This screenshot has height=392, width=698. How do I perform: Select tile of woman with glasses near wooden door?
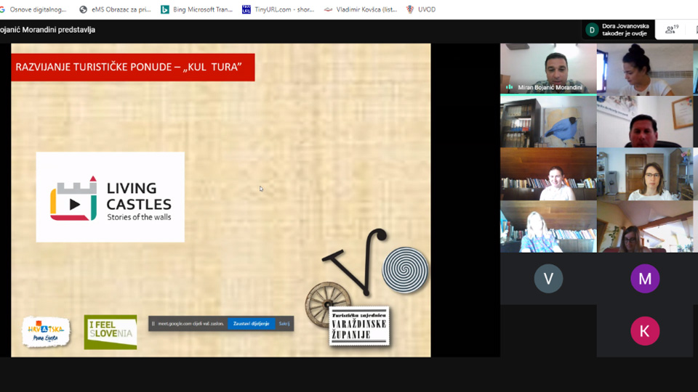(x=645, y=173)
